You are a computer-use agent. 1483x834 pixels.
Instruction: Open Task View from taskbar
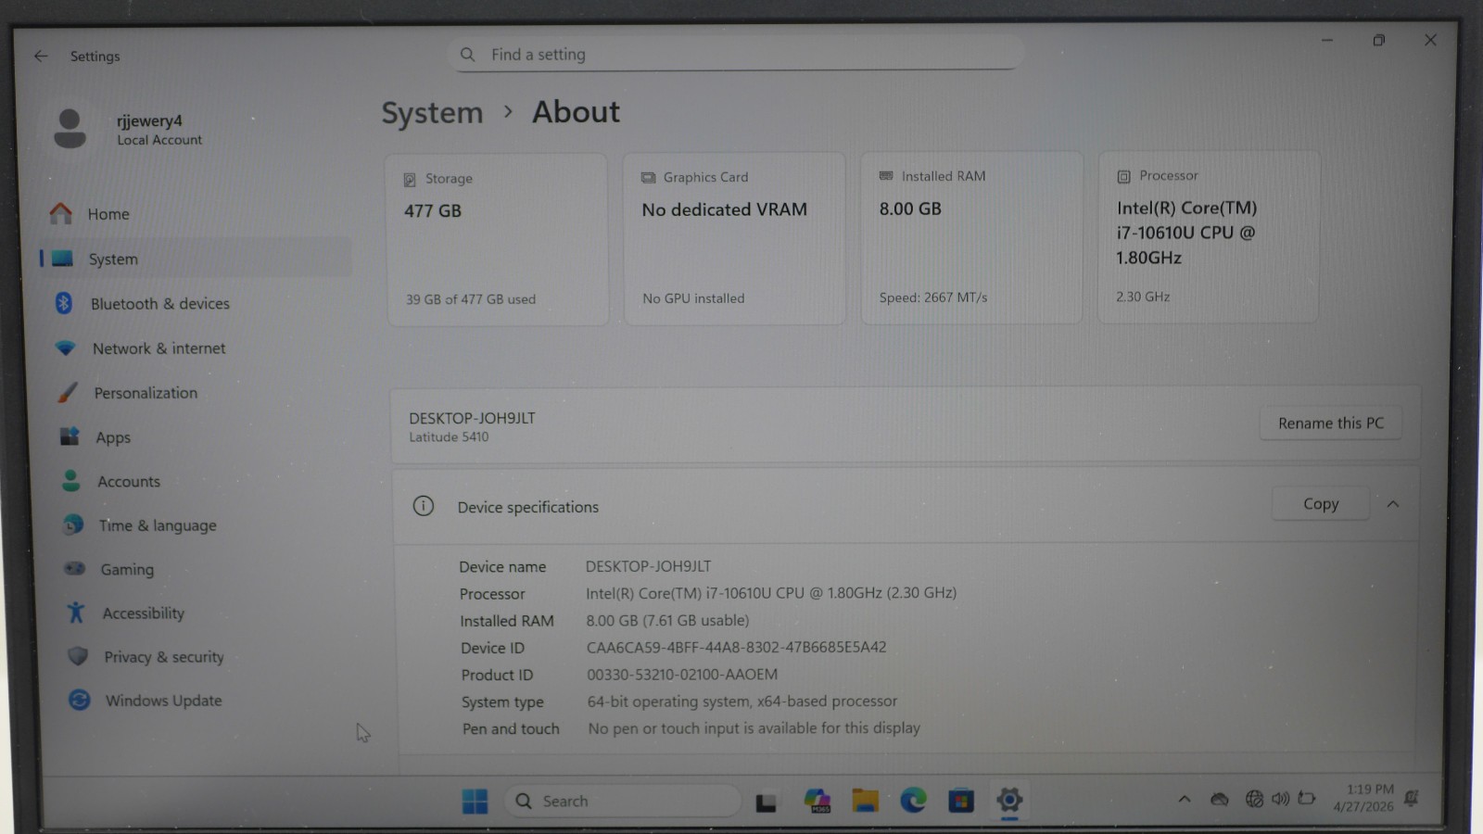[766, 802]
